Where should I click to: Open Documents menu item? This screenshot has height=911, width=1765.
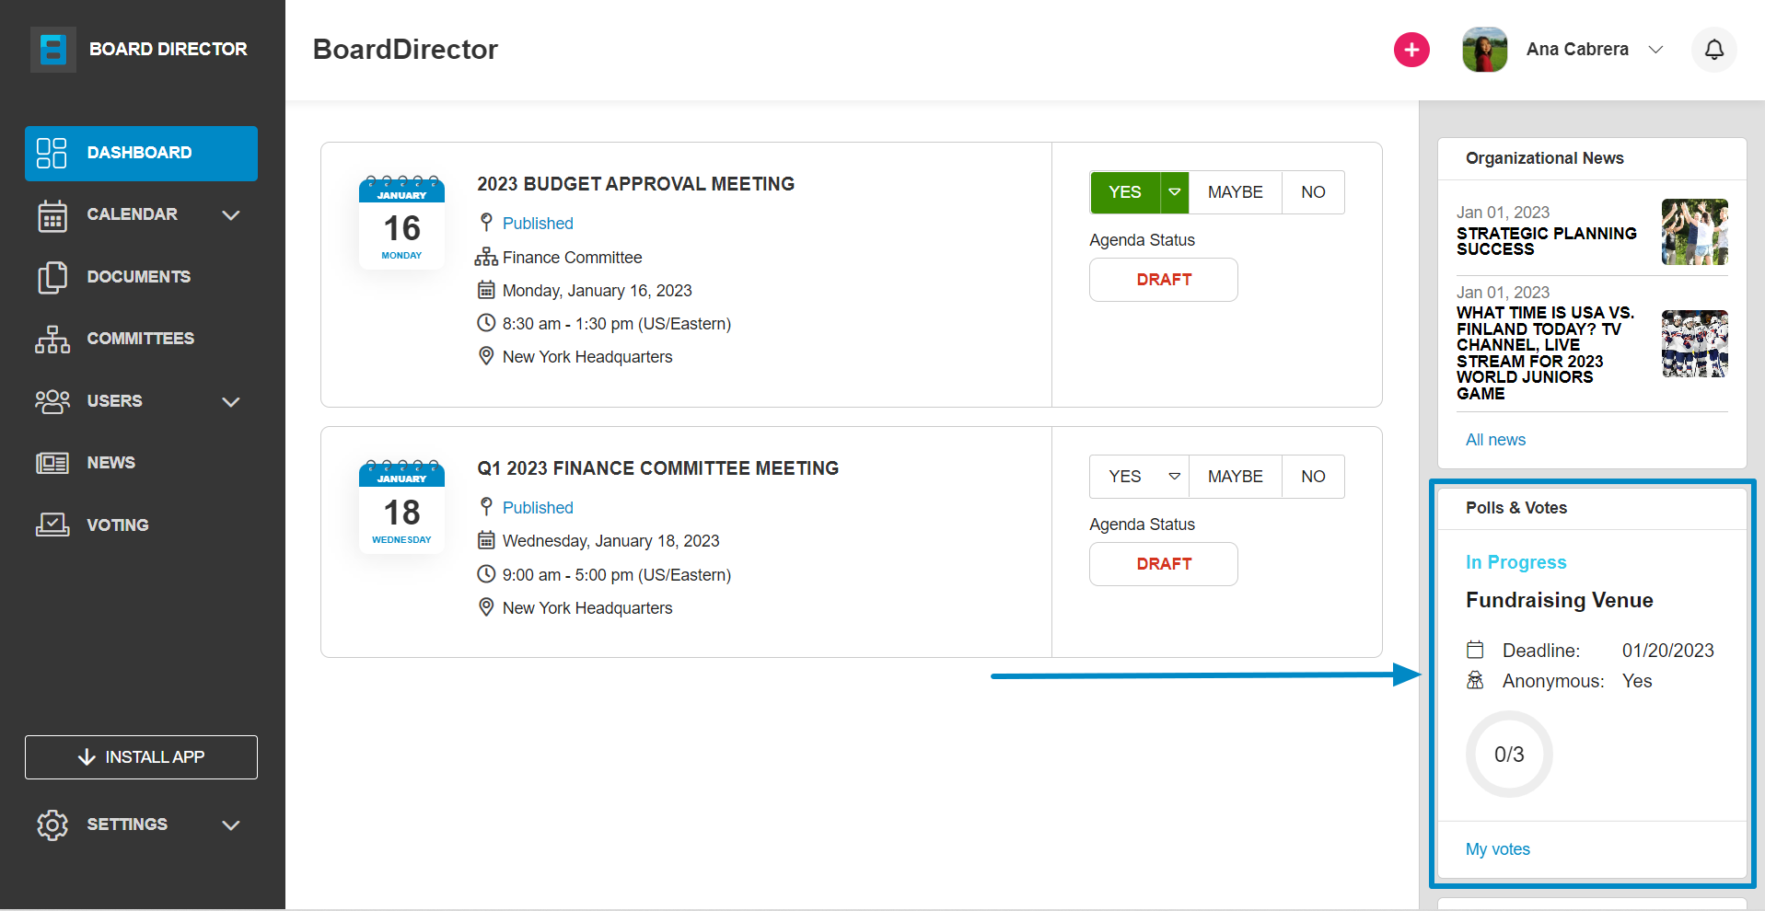point(141,277)
